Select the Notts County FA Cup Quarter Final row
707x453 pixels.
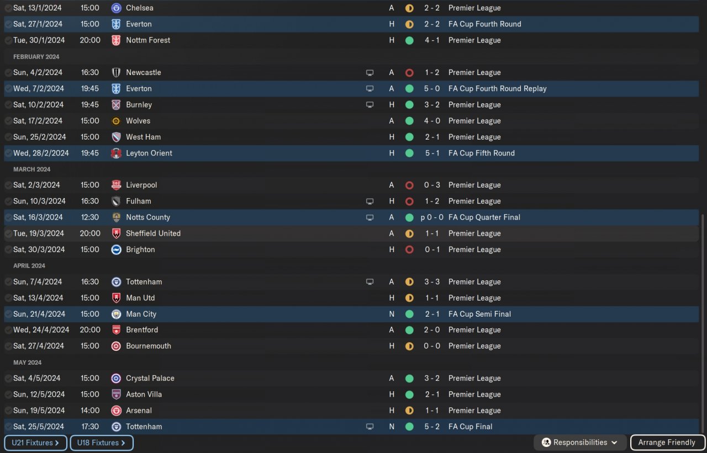[x=351, y=217]
